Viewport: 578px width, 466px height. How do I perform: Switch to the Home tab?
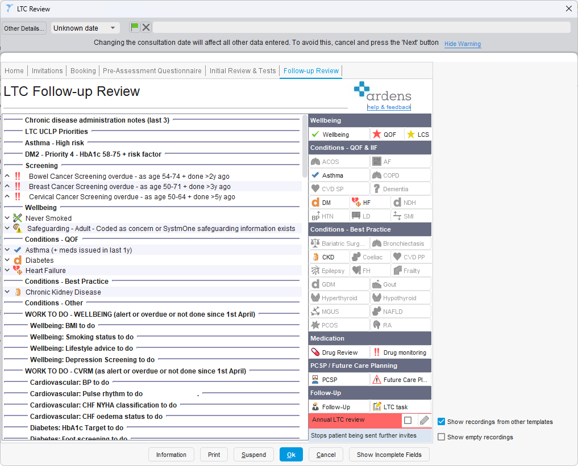pyautogui.click(x=14, y=71)
